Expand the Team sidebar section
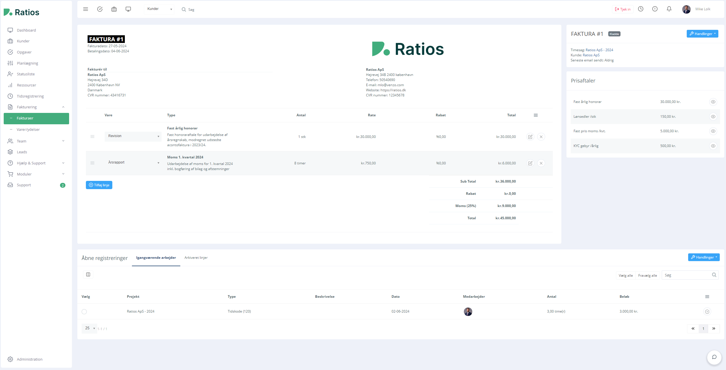The width and height of the screenshot is (726, 370). click(x=36, y=141)
